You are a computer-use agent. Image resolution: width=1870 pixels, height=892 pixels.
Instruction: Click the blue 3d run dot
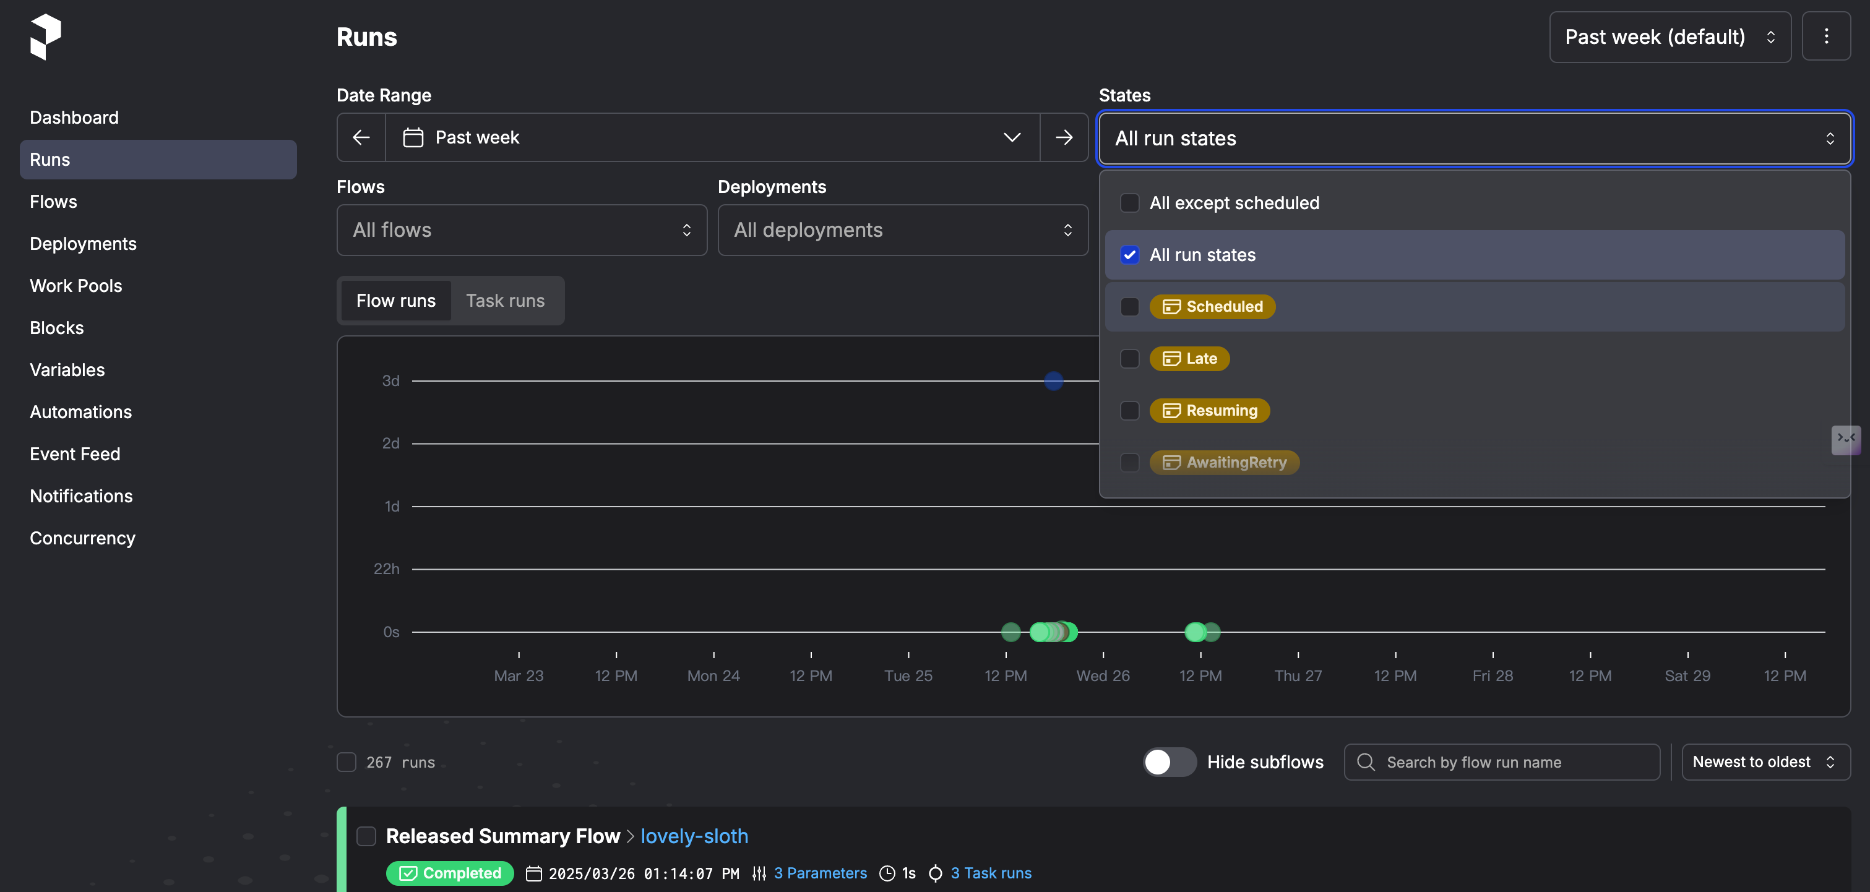coord(1053,381)
